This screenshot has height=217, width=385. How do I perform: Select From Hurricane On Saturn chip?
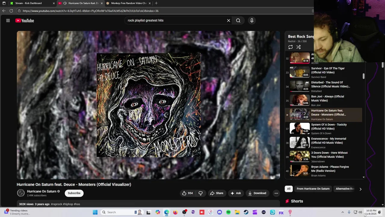pos(313,189)
